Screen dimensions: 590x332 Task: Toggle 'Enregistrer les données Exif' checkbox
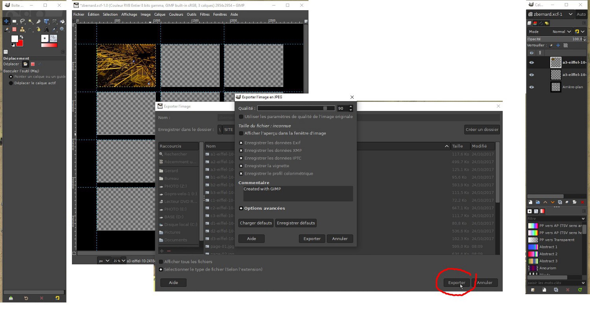pos(241,143)
